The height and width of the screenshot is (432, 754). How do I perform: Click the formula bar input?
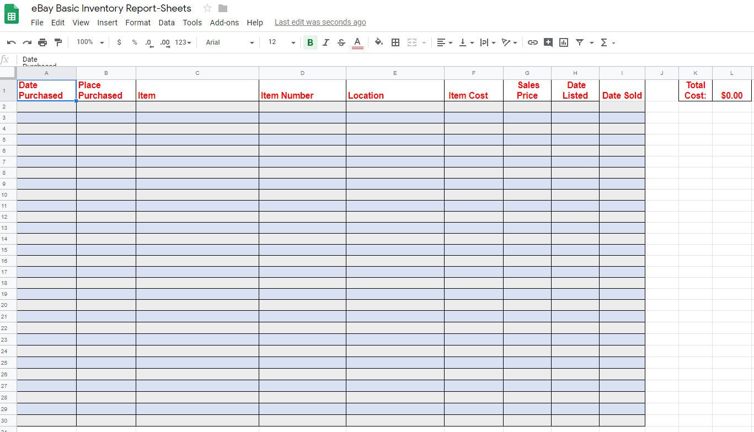point(386,60)
